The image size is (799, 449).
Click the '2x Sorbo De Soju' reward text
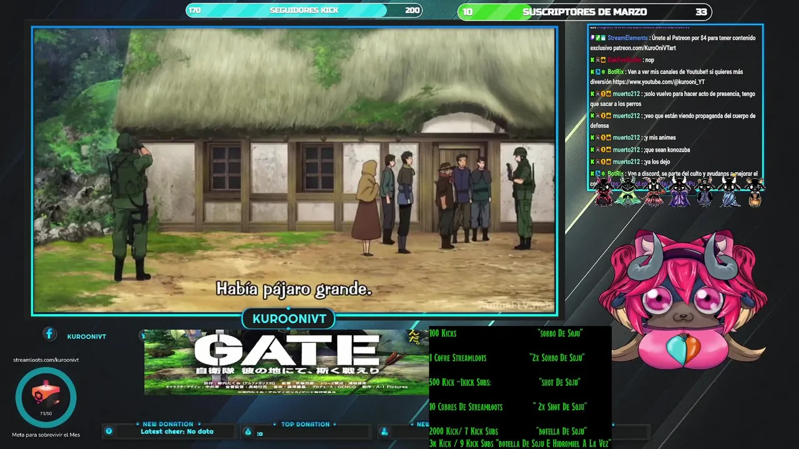[x=557, y=358]
